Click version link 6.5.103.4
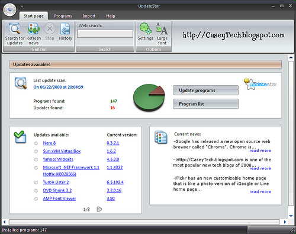Viewport: 296px width, 234px height. [x=115, y=182]
